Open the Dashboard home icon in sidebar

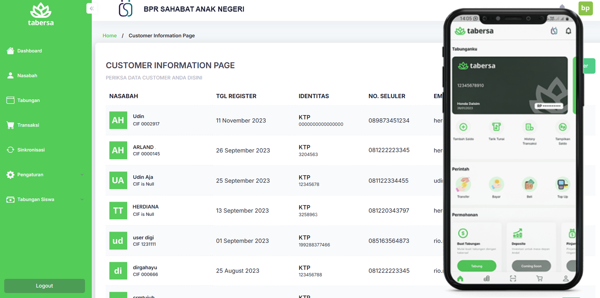pos(11,51)
